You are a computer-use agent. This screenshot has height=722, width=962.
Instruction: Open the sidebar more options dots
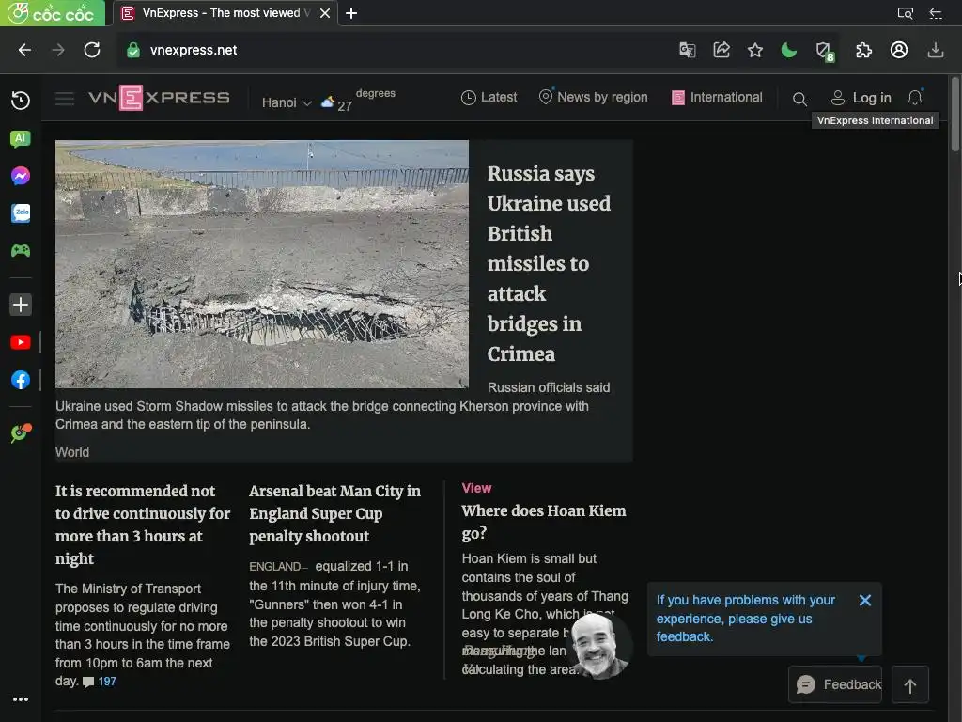coord(21,699)
